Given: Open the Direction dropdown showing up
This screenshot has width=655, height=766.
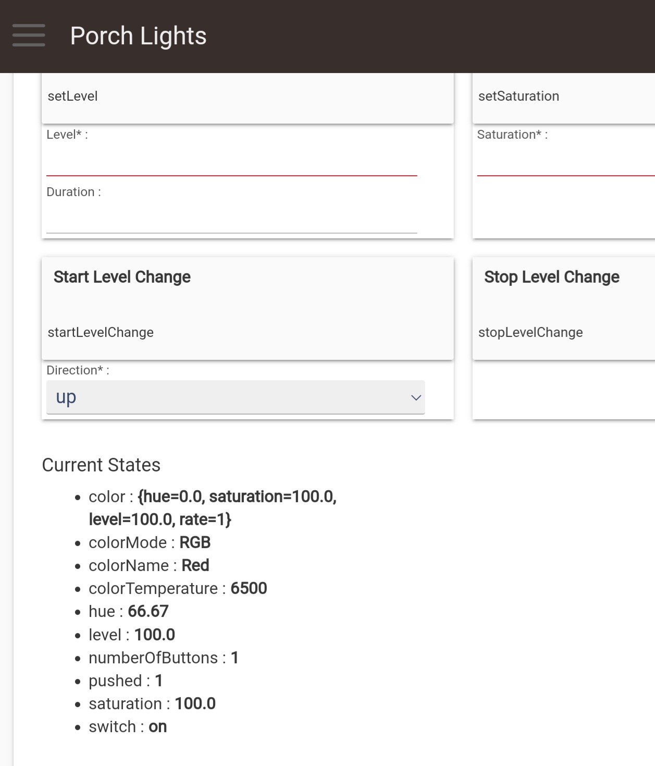Looking at the screenshot, I should coord(236,397).
